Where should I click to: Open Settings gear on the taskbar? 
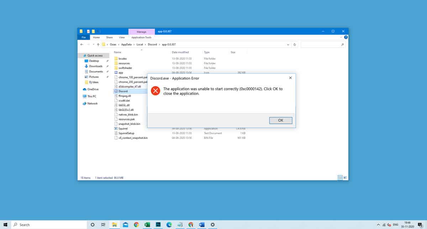click(213, 225)
